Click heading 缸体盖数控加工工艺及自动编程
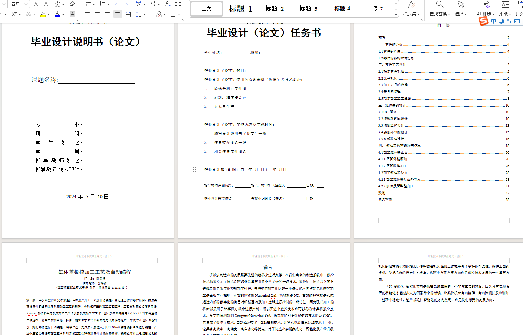Screen dimensions: 523x335 point(95,272)
